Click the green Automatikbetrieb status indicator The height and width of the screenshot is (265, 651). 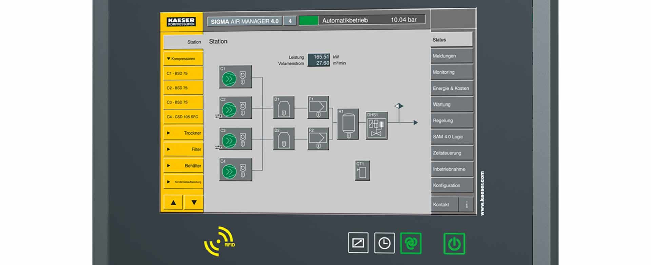tap(308, 21)
